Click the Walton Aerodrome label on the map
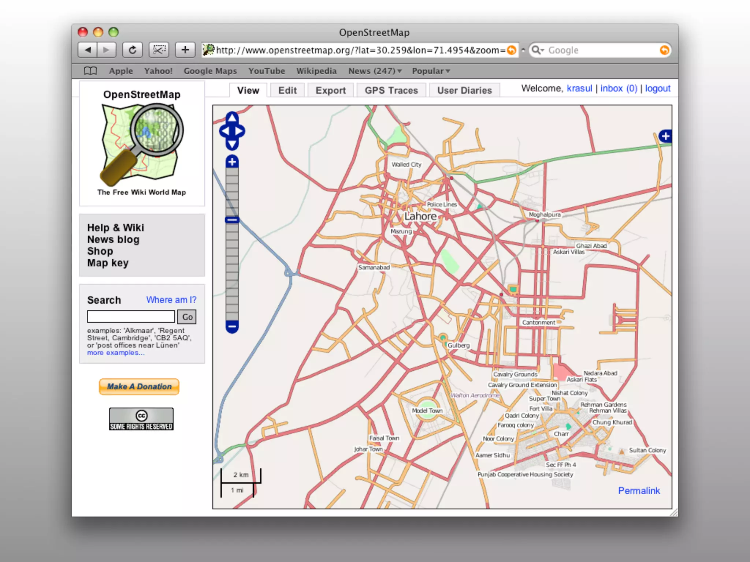 pyautogui.click(x=475, y=395)
